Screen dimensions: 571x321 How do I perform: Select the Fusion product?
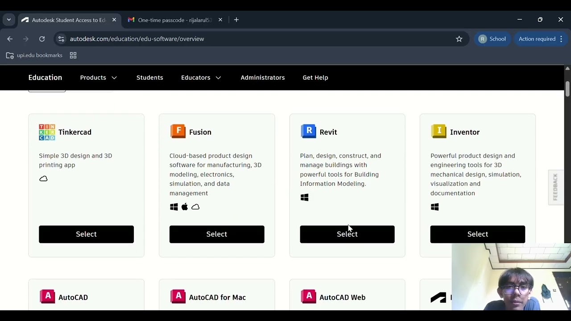pos(217,234)
